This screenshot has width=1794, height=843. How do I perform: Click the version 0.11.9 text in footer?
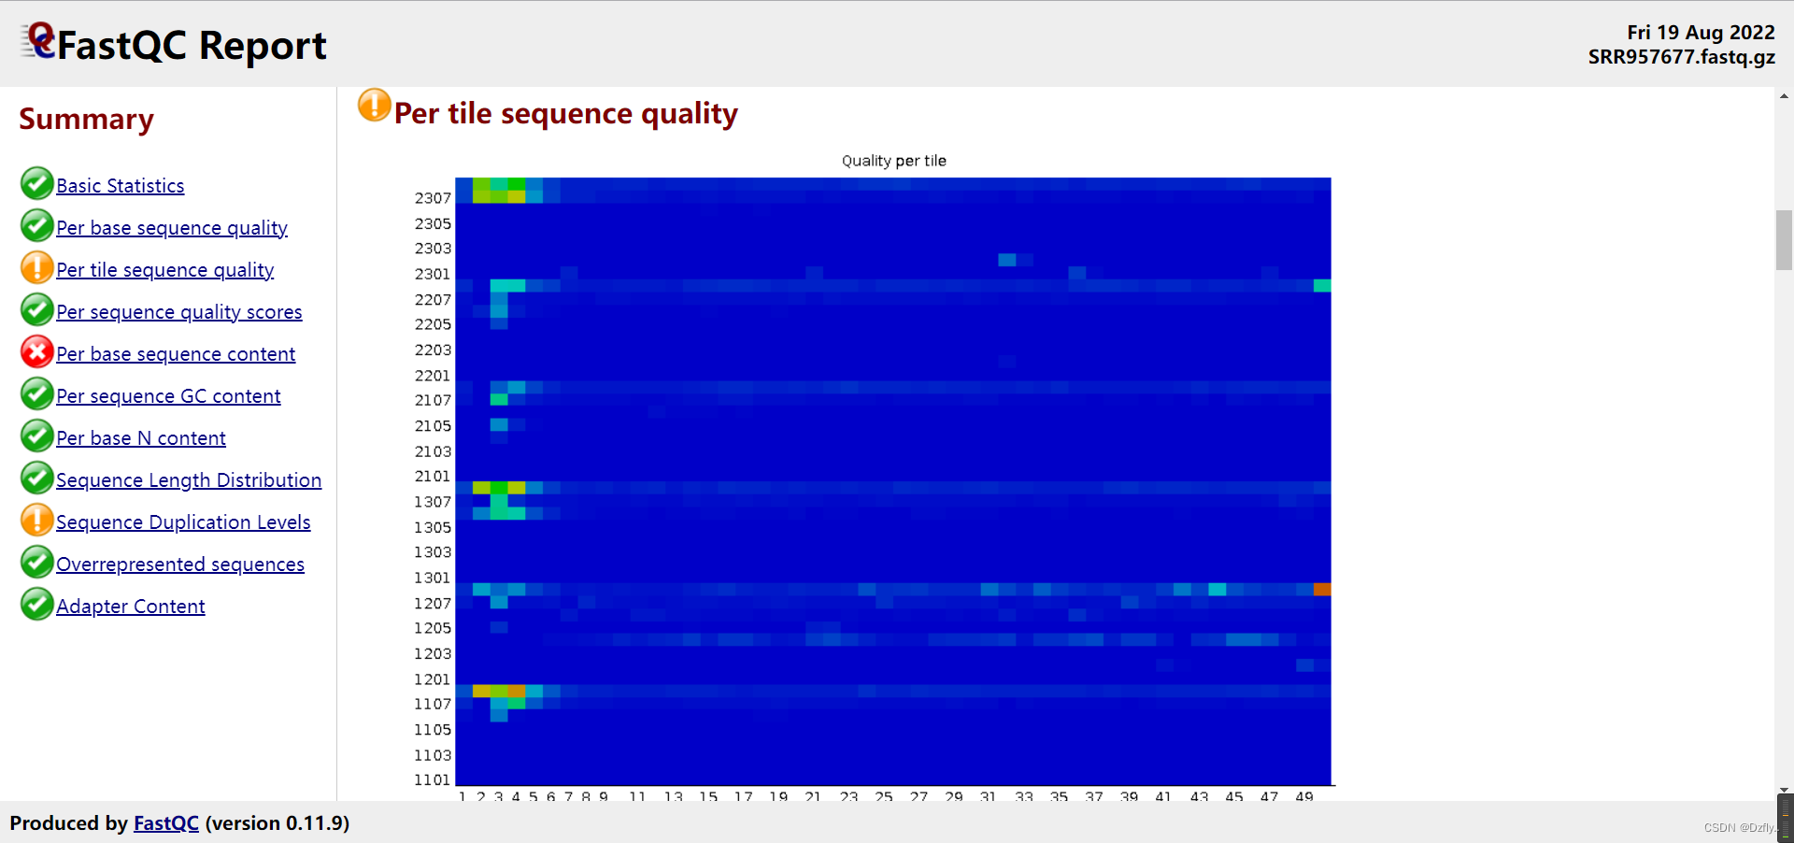coord(277,823)
